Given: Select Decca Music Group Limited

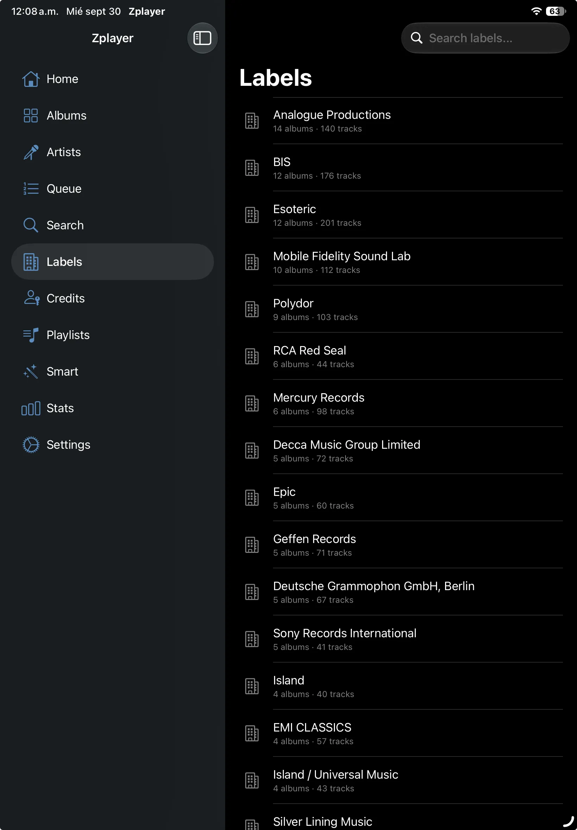Looking at the screenshot, I should tap(401, 450).
